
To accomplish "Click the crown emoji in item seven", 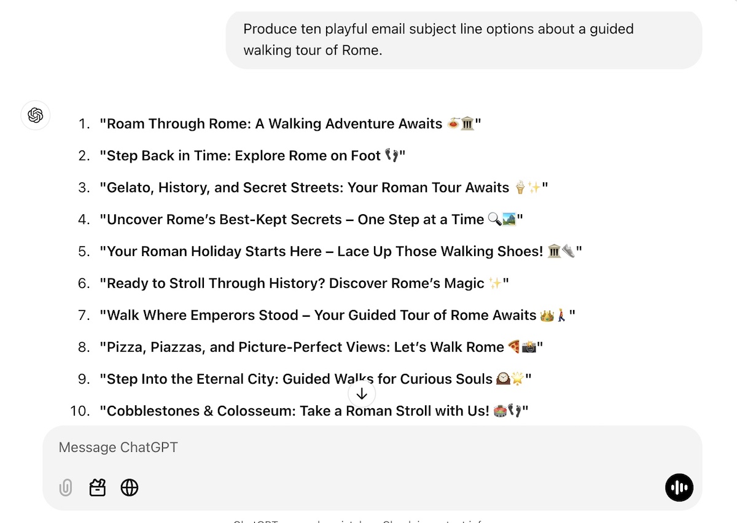I will coord(547,316).
